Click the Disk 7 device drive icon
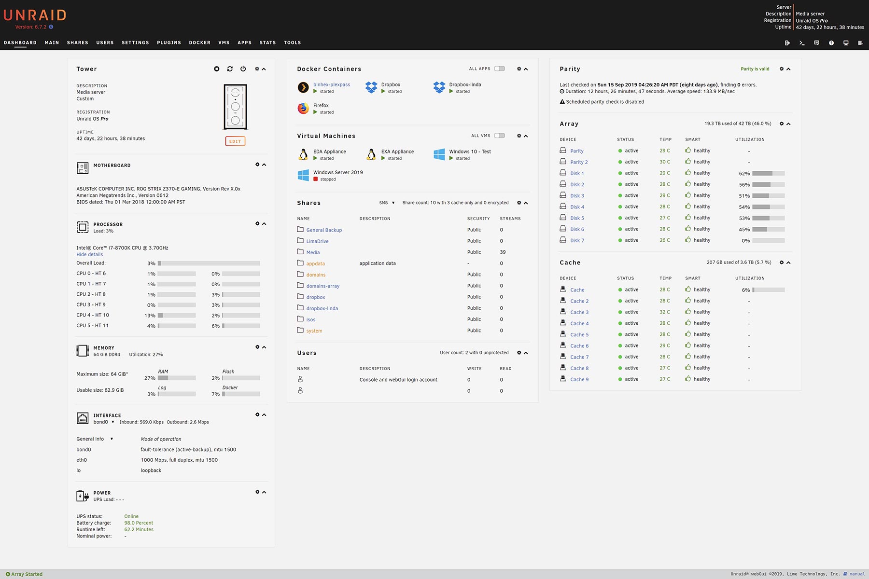The height and width of the screenshot is (579, 869). click(x=563, y=240)
